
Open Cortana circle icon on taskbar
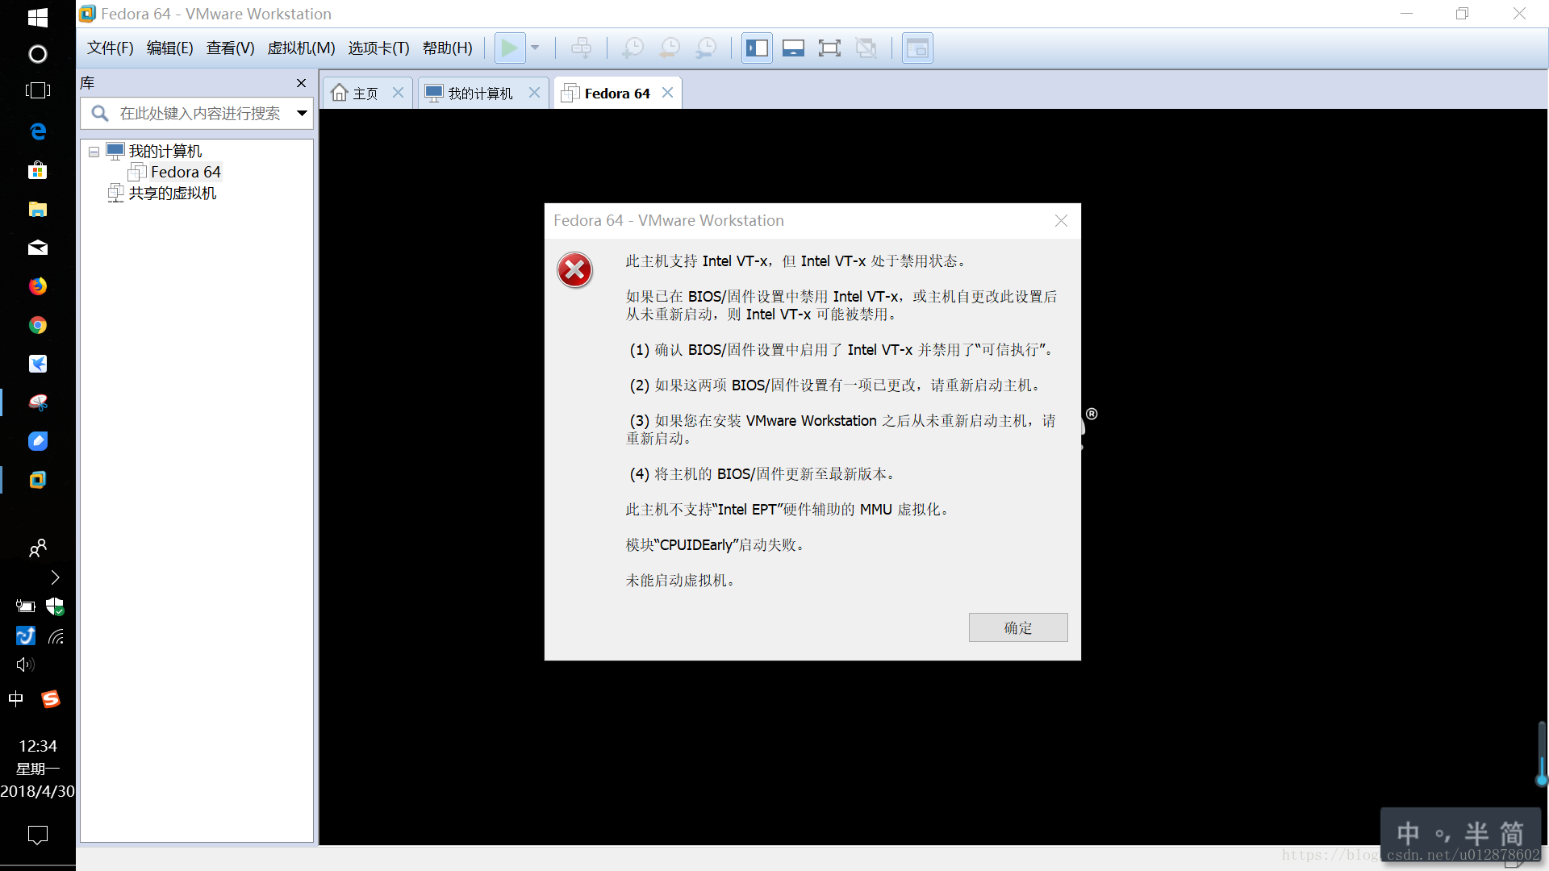[x=37, y=54]
